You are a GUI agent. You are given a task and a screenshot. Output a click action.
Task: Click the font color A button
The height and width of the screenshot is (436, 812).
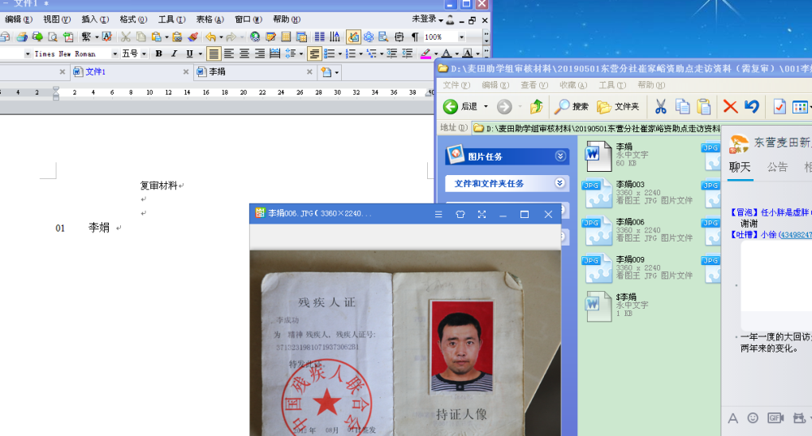(447, 53)
